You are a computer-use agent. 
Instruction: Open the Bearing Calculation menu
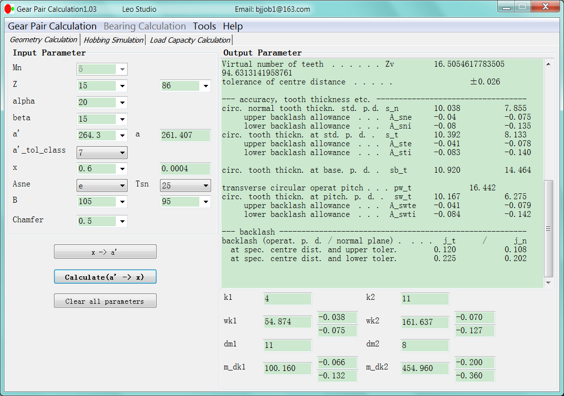[x=145, y=26]
